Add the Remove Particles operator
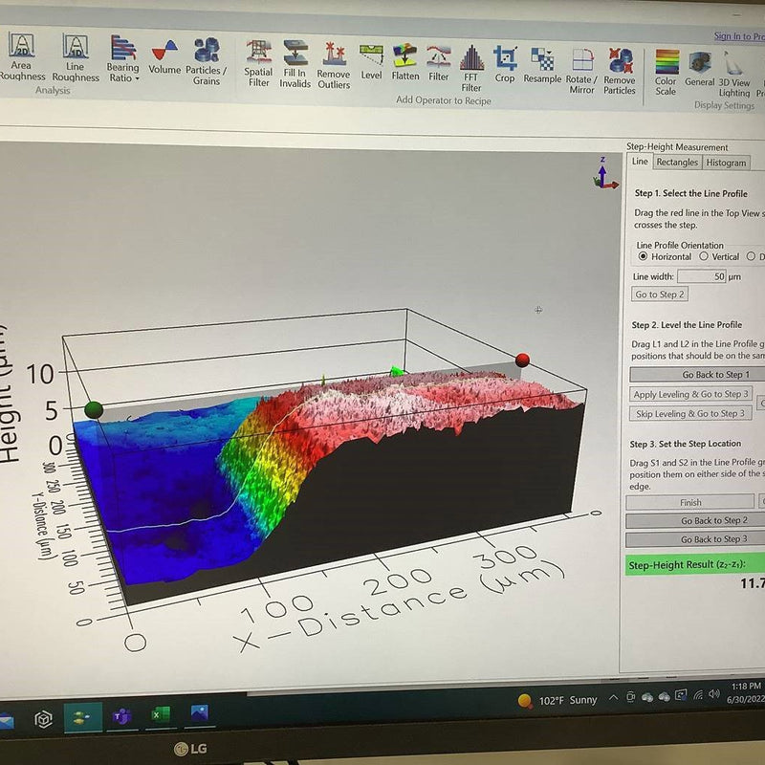The height and width of the screenshot is (765, 765). [x=619, y=71]
